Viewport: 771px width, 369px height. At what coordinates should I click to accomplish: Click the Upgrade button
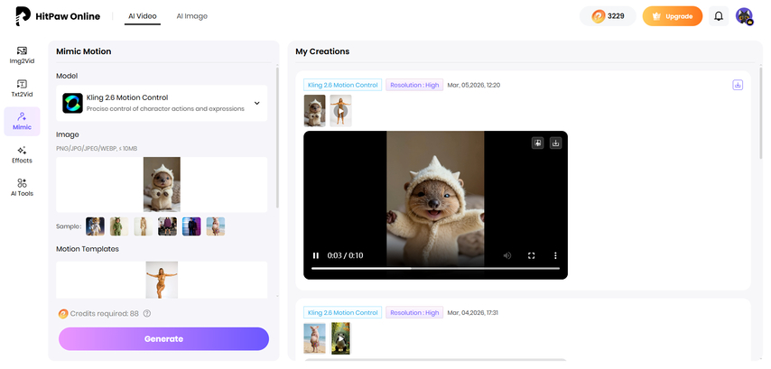coord(672,16)
